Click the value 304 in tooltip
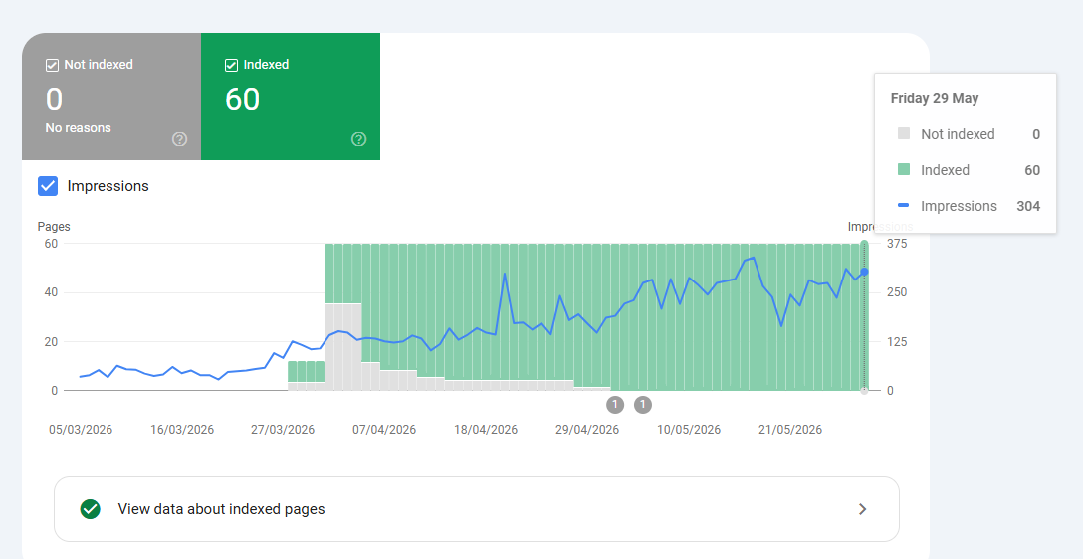 [x=1028, y=206]
